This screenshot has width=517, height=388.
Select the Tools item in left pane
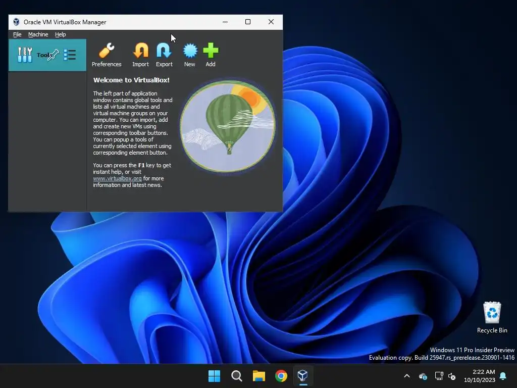[47, 55]
